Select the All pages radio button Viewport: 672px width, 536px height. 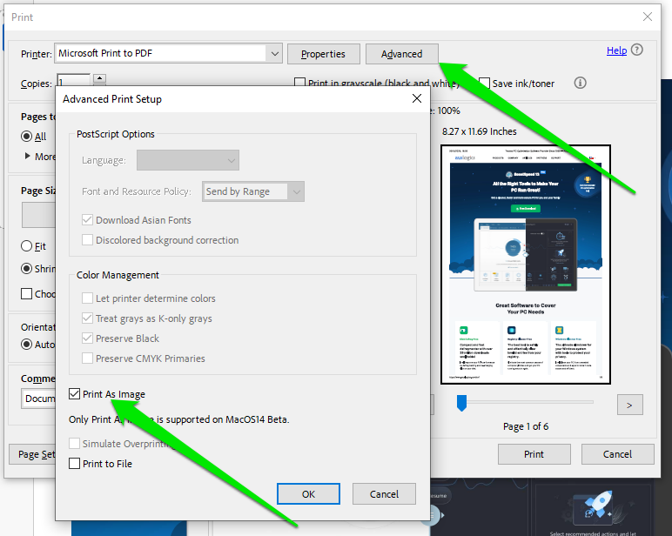[27, 137]
